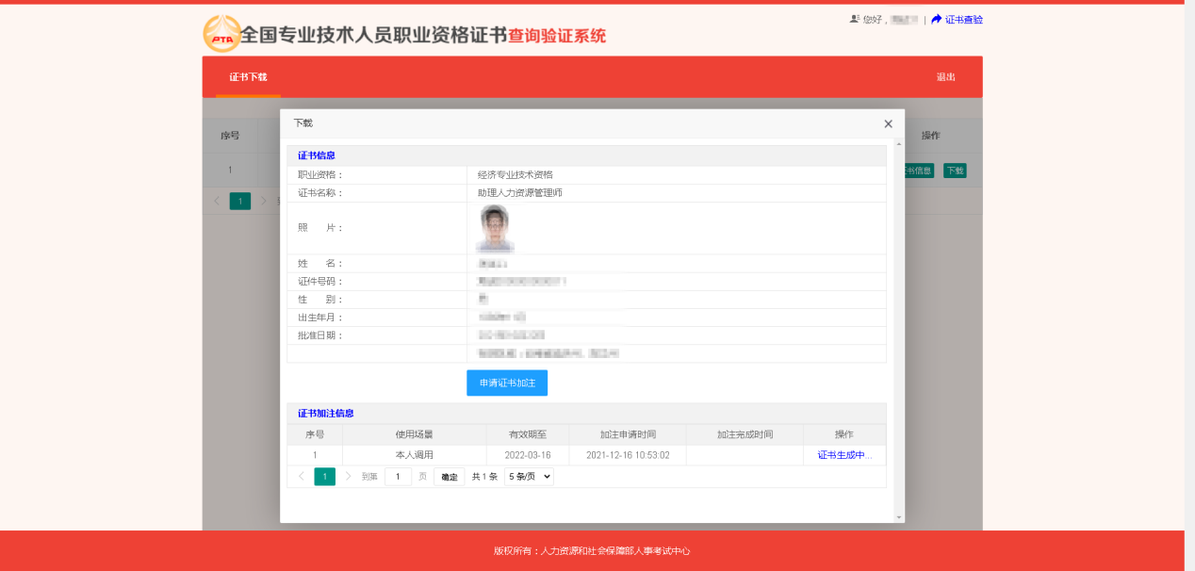
Task: Click the previous-page arrow under the certificate list
Action: coord(216,201)
